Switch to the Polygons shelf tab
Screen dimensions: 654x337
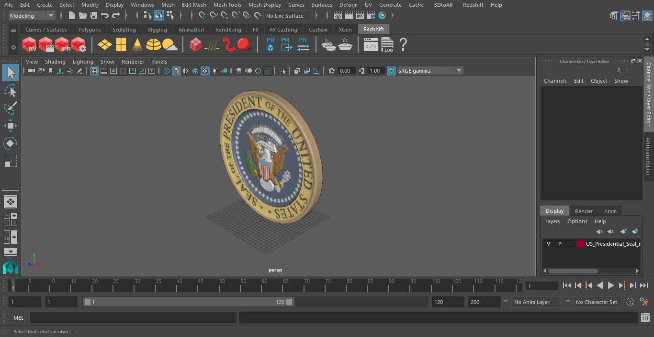[x=90, y=30]
